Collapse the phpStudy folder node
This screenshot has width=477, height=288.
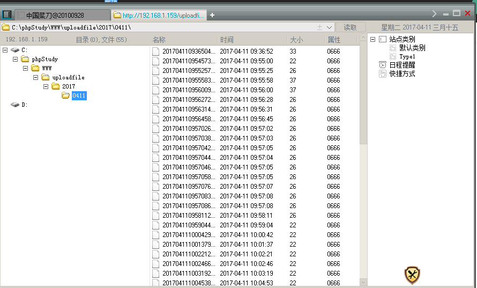coord(16,59)
